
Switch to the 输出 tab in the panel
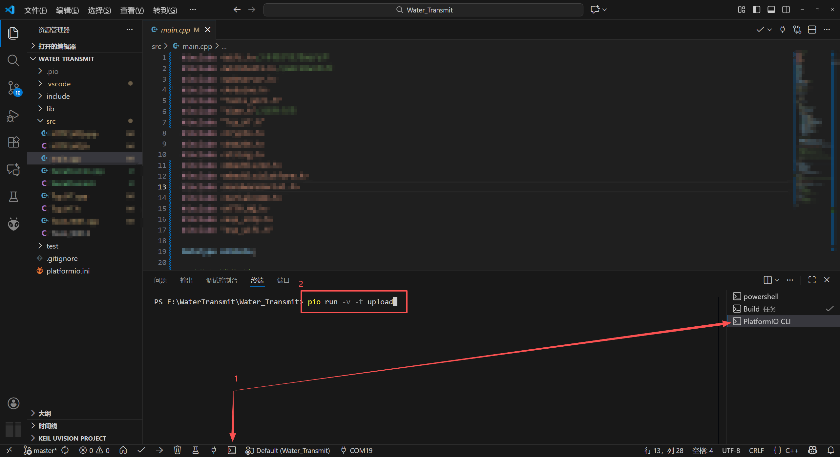tap(186, 280)
